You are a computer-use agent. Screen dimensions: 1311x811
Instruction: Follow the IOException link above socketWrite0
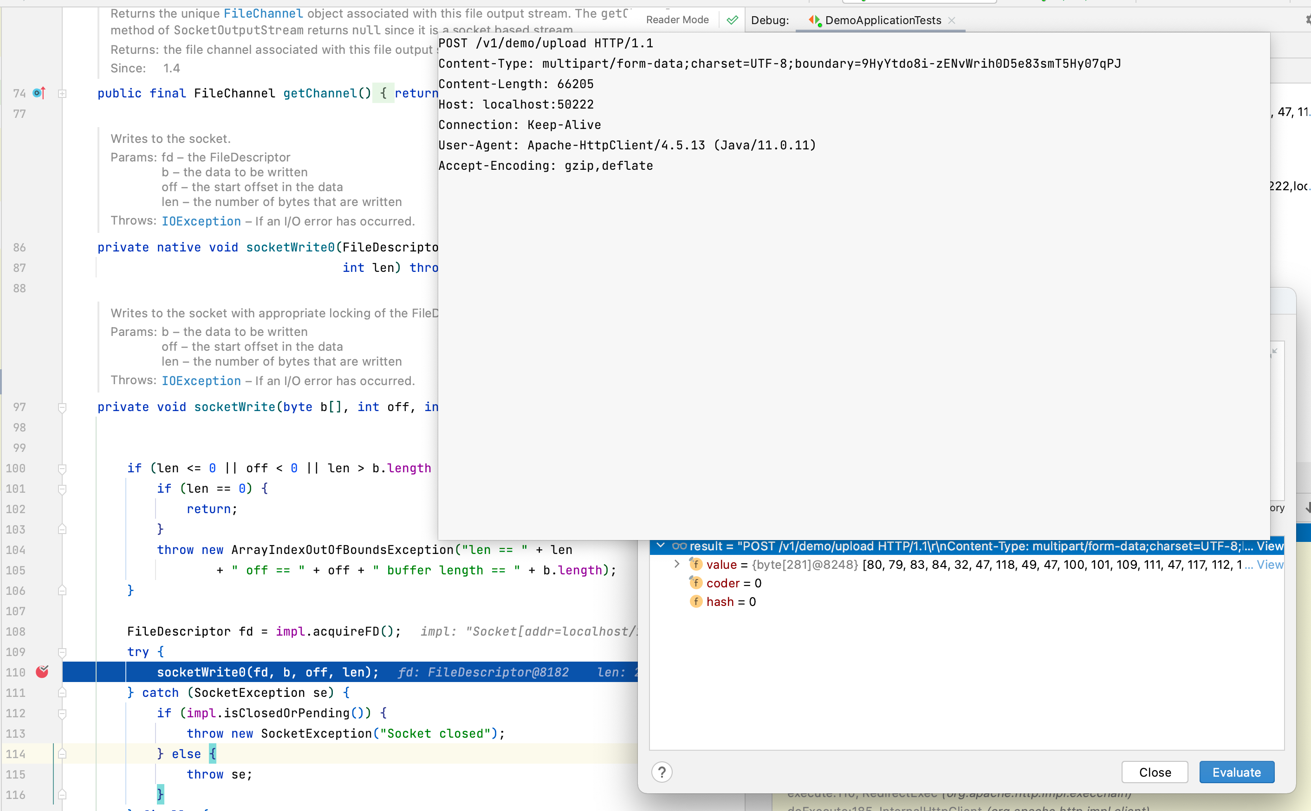(x=201, y=221)
